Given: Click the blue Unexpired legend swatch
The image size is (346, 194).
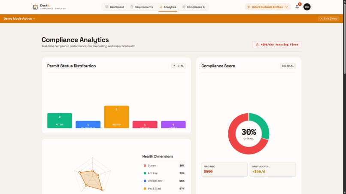Looking at the screenshot, I should click(145, 181).
